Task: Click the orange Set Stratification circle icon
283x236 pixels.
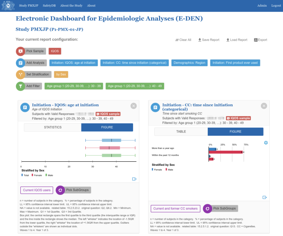Action: [x=21, y=74]
